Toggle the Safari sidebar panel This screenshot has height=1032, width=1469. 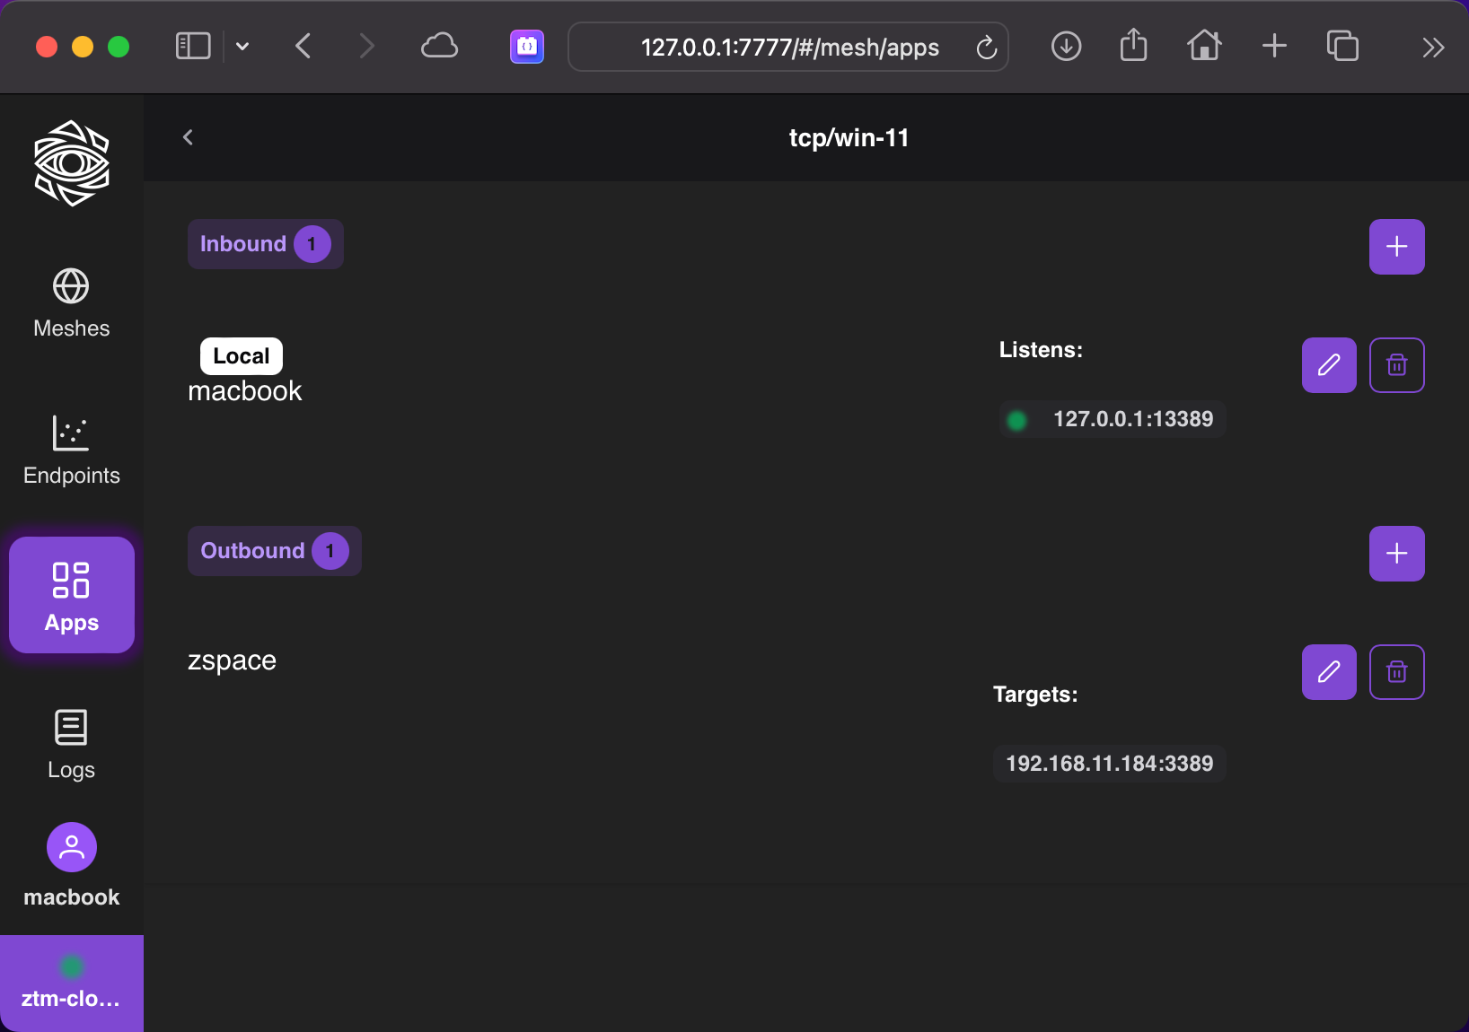coord(193,47)
